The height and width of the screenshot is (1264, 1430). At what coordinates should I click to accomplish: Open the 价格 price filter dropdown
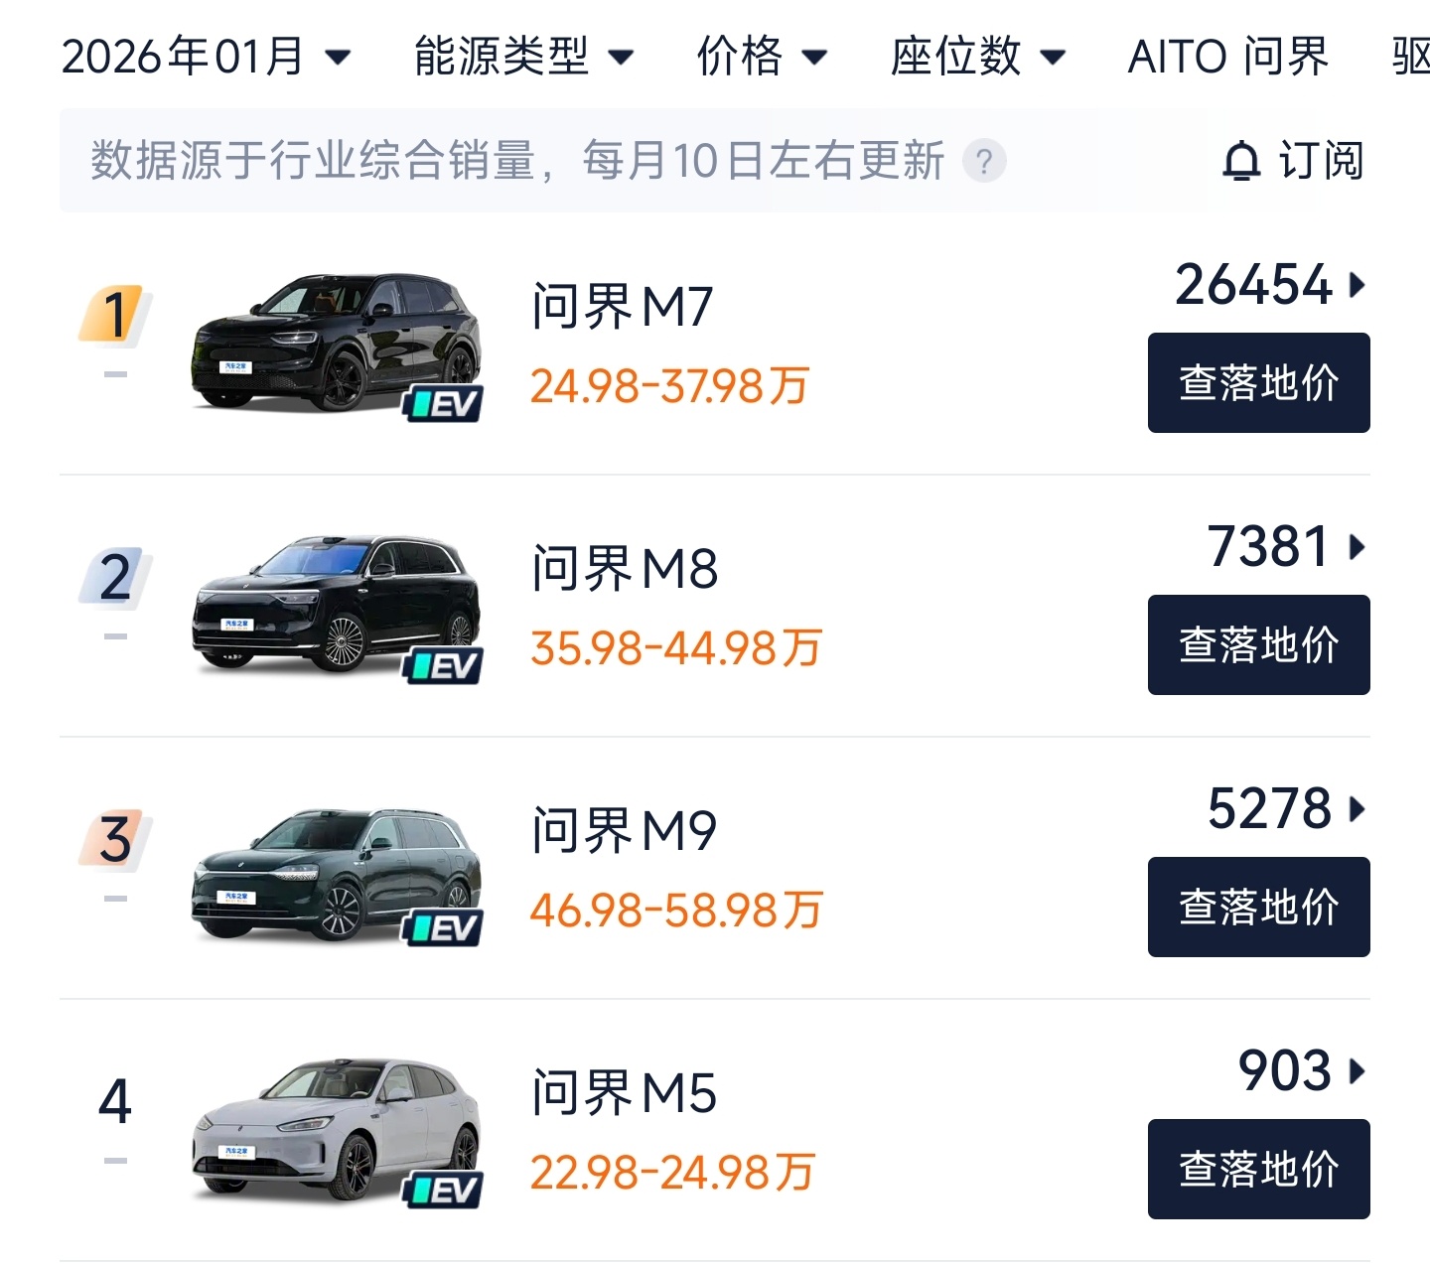(x=762, y=57)
